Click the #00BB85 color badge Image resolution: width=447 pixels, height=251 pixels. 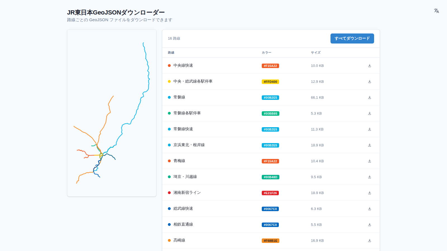pyautogui.click(x=270, y=114)
